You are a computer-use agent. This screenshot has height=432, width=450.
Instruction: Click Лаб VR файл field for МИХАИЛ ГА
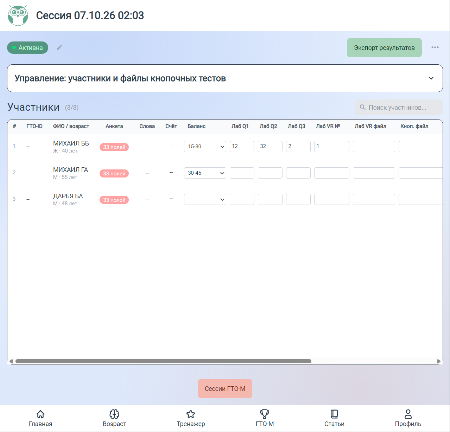click(374, 173)
